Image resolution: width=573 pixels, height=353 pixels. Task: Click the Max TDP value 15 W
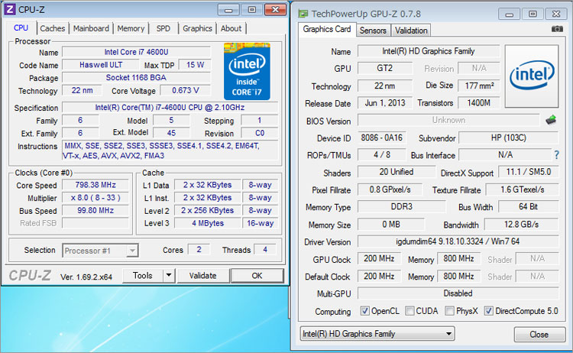point(195,65)
